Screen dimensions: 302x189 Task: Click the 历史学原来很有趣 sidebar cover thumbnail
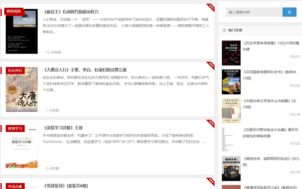pyautogui.click(x=231, y=53)
